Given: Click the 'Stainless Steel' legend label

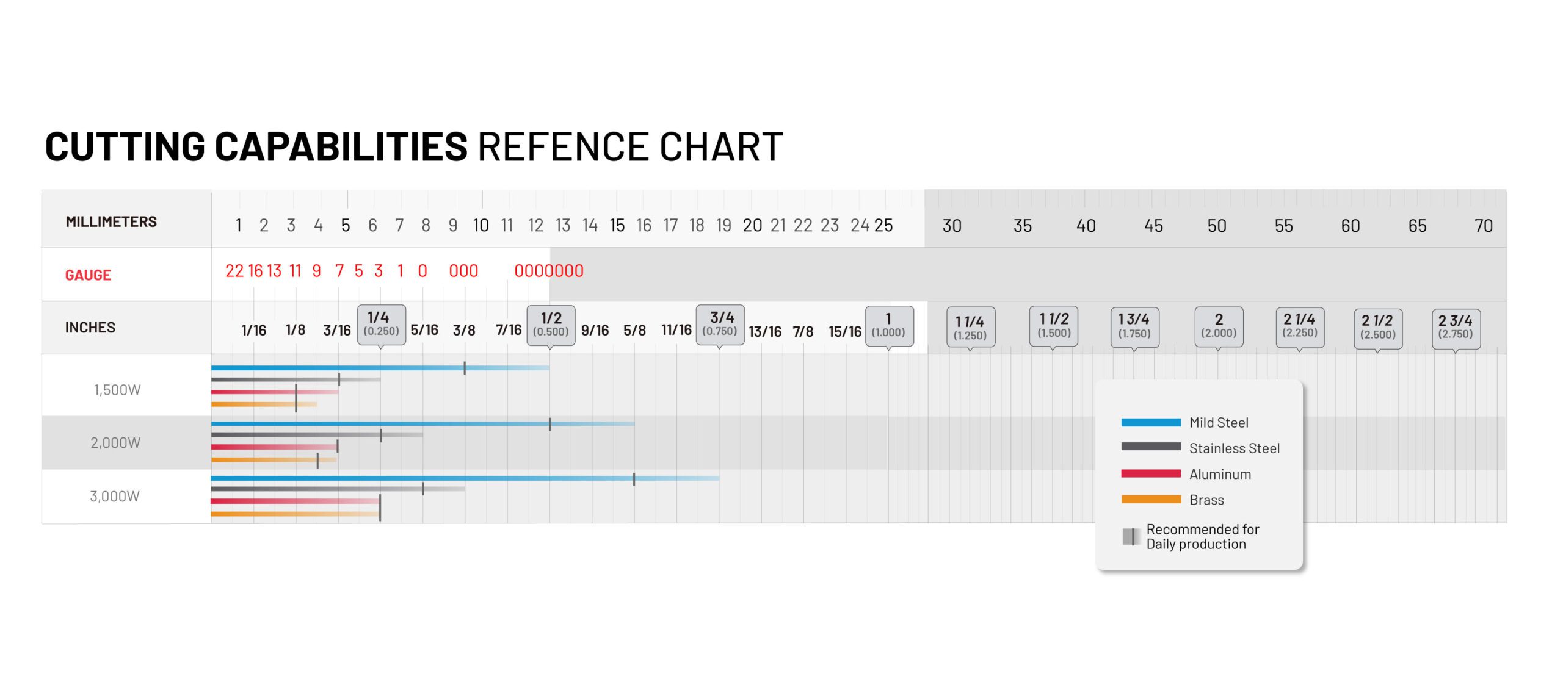Looking at the screenshot, I should click(1235, 448).
